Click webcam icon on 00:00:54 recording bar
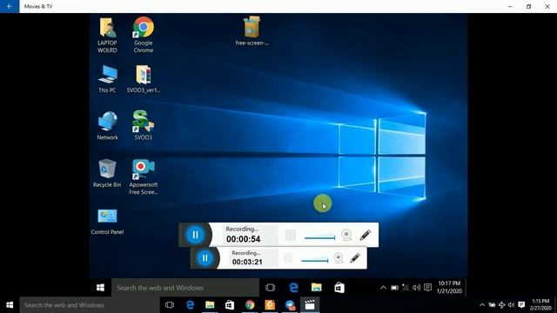 click(346, 235)
